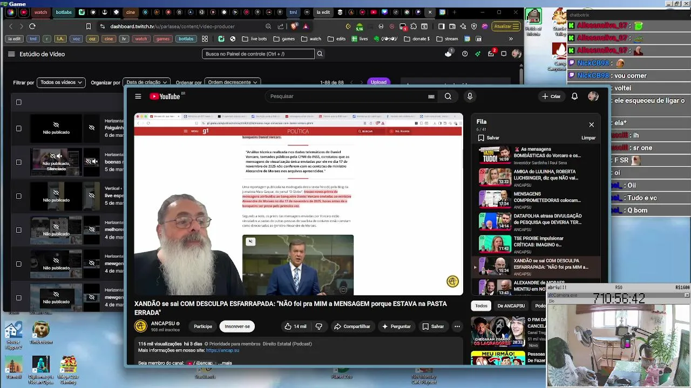Click Compartilhar share button
691x388 pixels.
point(352,327)
